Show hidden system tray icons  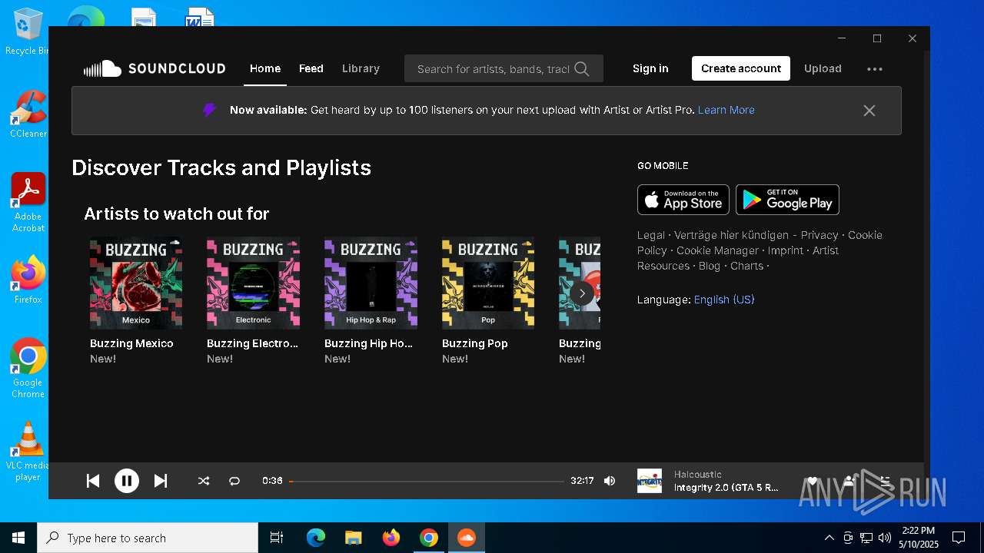pyautogui.click(x=829, y=538)
